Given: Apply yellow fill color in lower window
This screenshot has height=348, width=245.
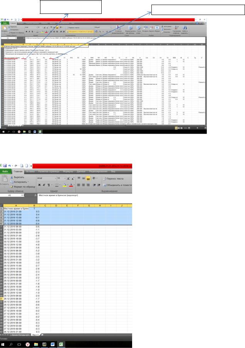Looking at the screenshot, I should tap(64, 185).
